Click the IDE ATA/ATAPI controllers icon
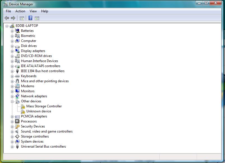This screenshot has width=225, height=163. (17, 66)
